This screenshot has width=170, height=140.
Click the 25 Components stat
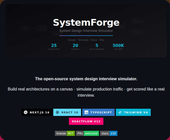54,47
